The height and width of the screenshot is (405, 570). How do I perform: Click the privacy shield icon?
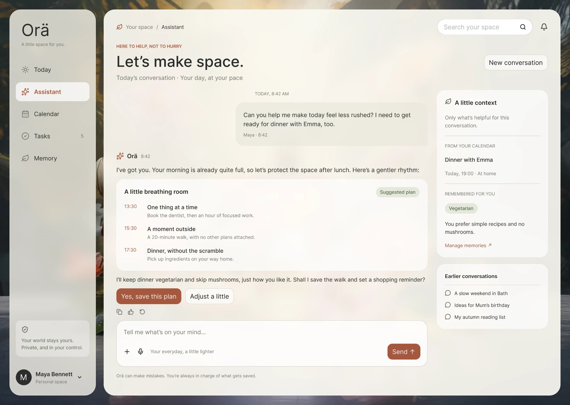click(25, 329)
